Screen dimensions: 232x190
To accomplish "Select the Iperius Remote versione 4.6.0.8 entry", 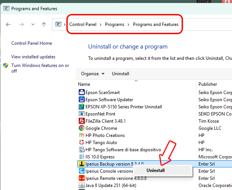I will [116, 178].
